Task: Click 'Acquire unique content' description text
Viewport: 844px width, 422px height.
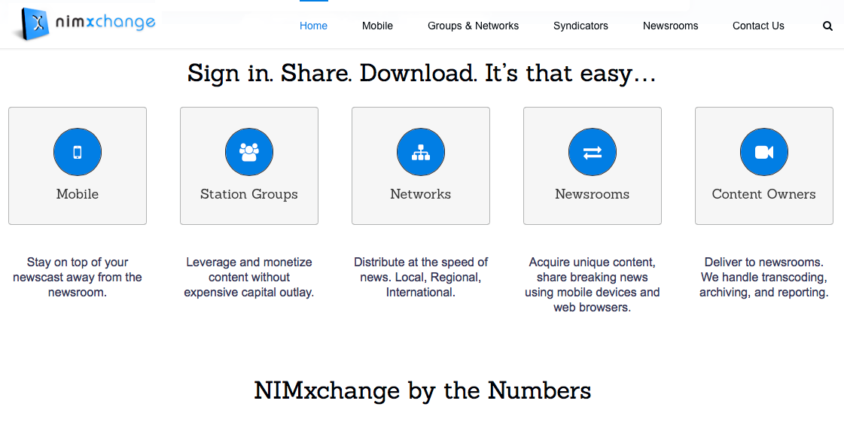Action: pos(593,285)
